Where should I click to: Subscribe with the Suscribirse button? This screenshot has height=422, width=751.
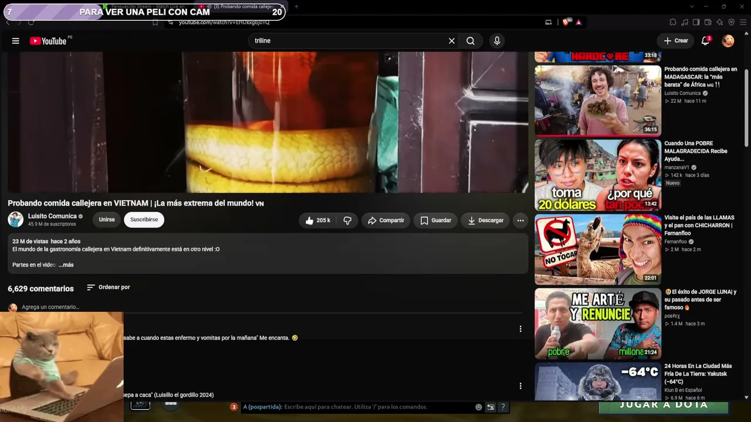click(x=144, y=220)
